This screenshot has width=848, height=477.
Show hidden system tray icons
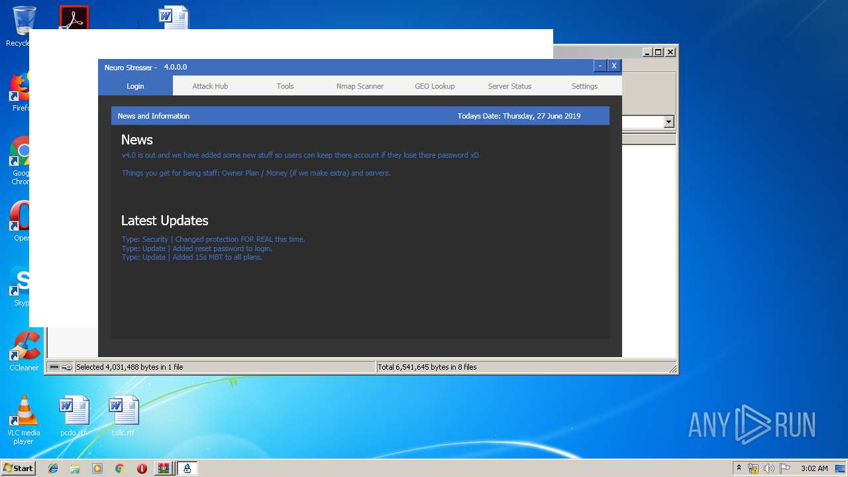pyautogui.click(x=739, y=468)
